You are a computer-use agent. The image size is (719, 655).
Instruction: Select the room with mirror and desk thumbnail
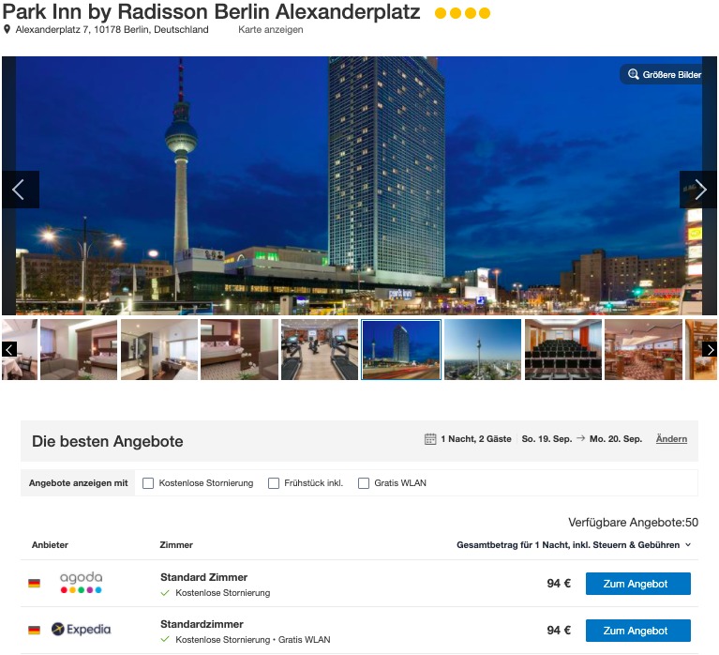point(159,349)
